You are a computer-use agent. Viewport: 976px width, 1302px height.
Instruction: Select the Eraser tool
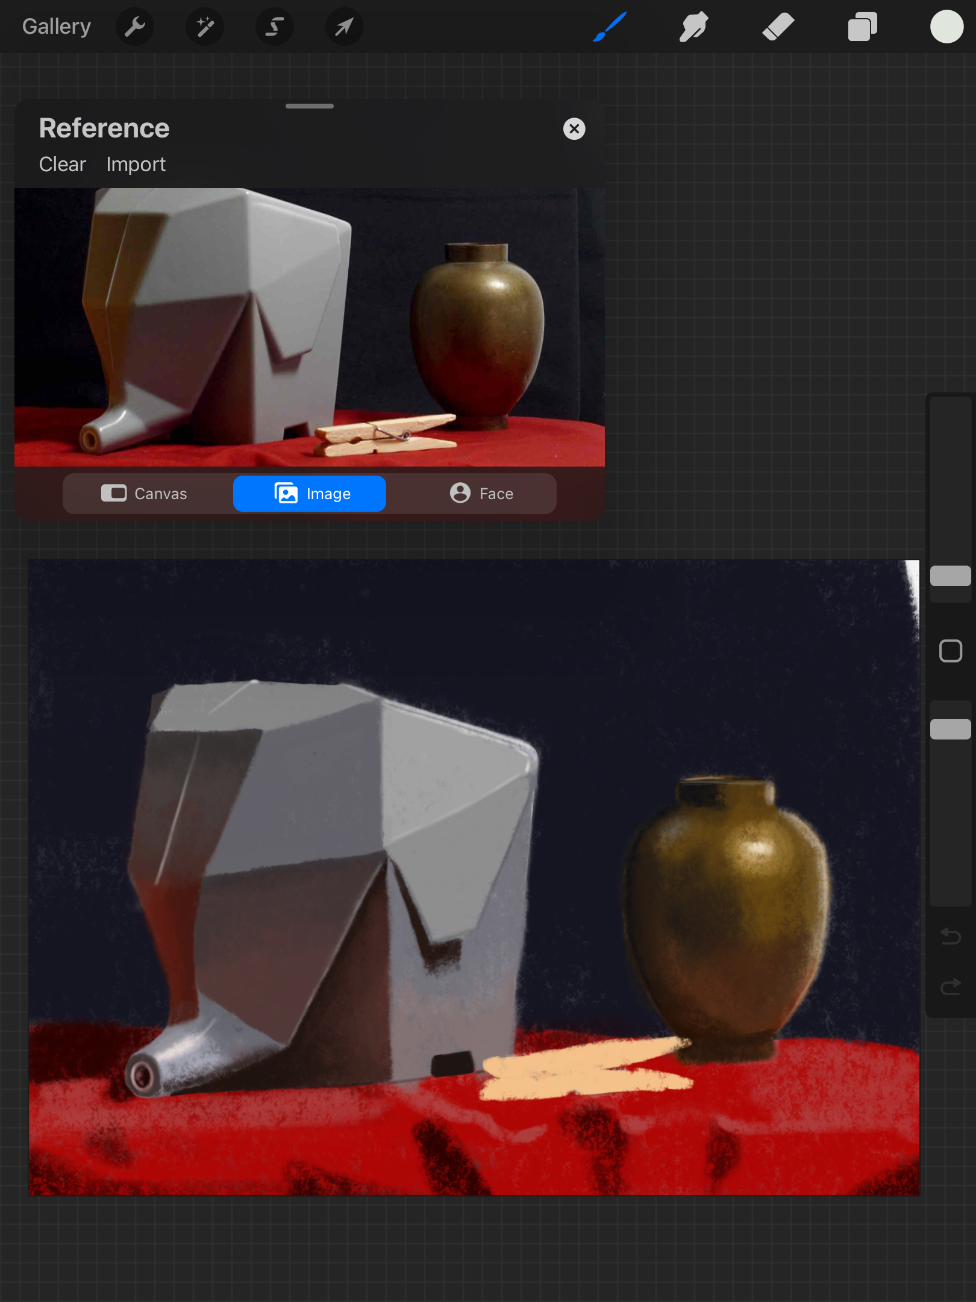pos(778,27)
